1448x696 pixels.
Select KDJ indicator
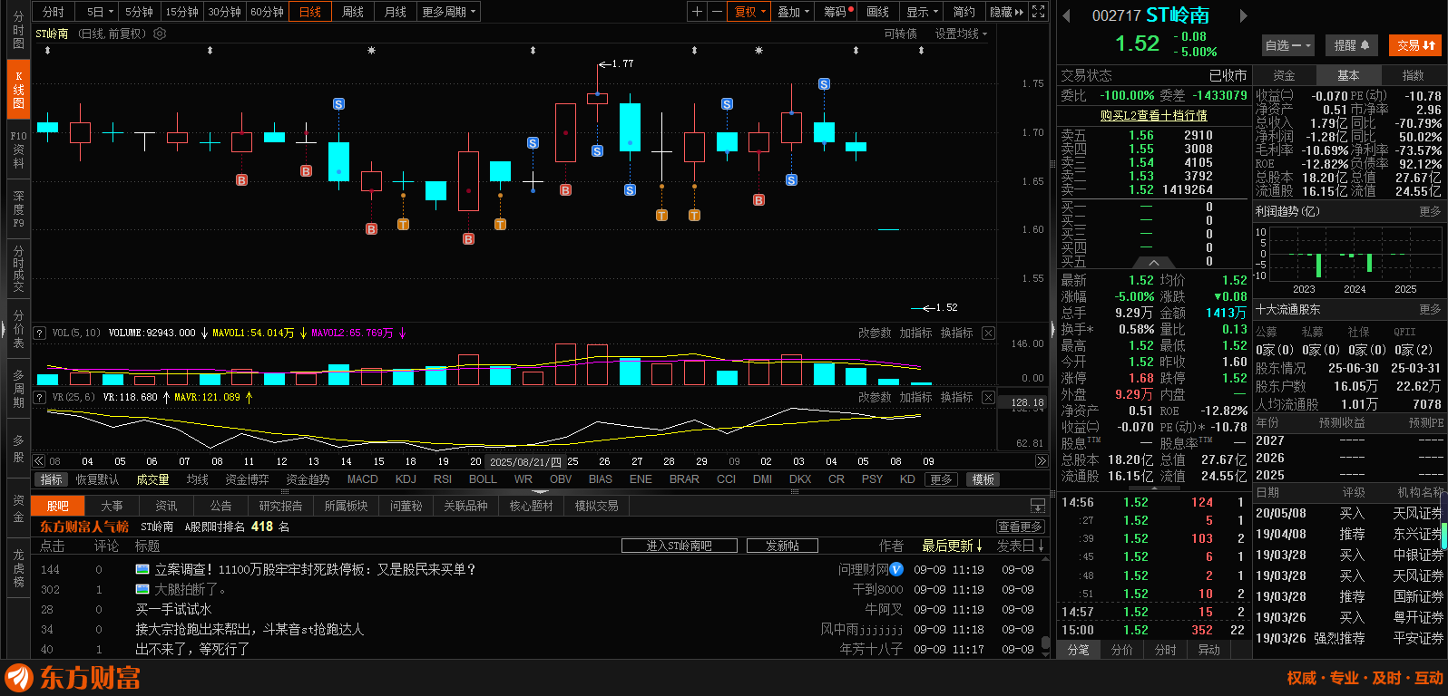406,479
